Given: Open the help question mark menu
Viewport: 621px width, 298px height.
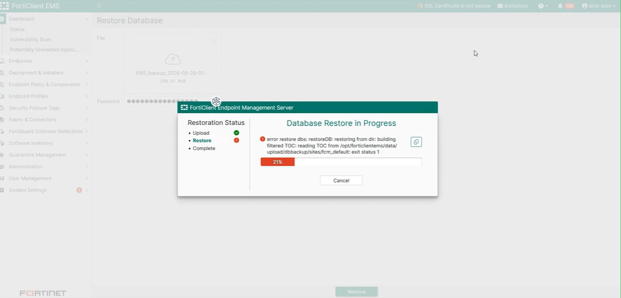Looking at the screenshot, I should 543,6.
